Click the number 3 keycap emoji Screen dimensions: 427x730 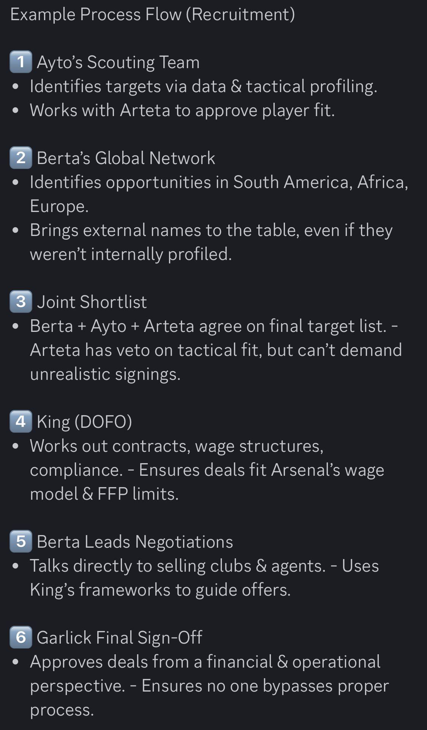coord(21,301)
